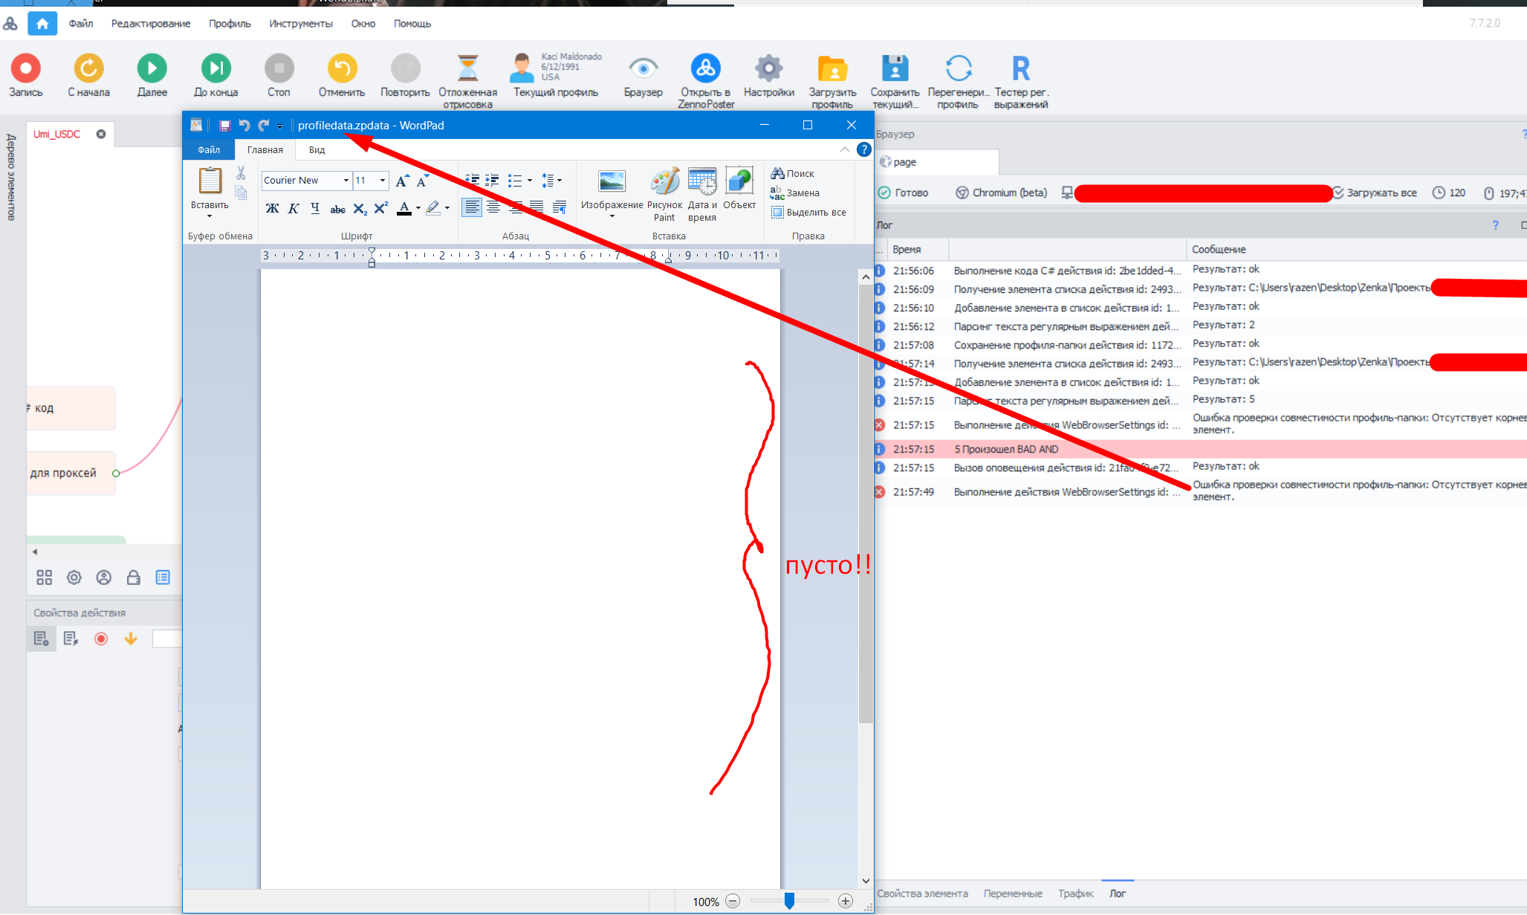
Task: Click Выделить все in WordPad
Action: coord(809,213)
